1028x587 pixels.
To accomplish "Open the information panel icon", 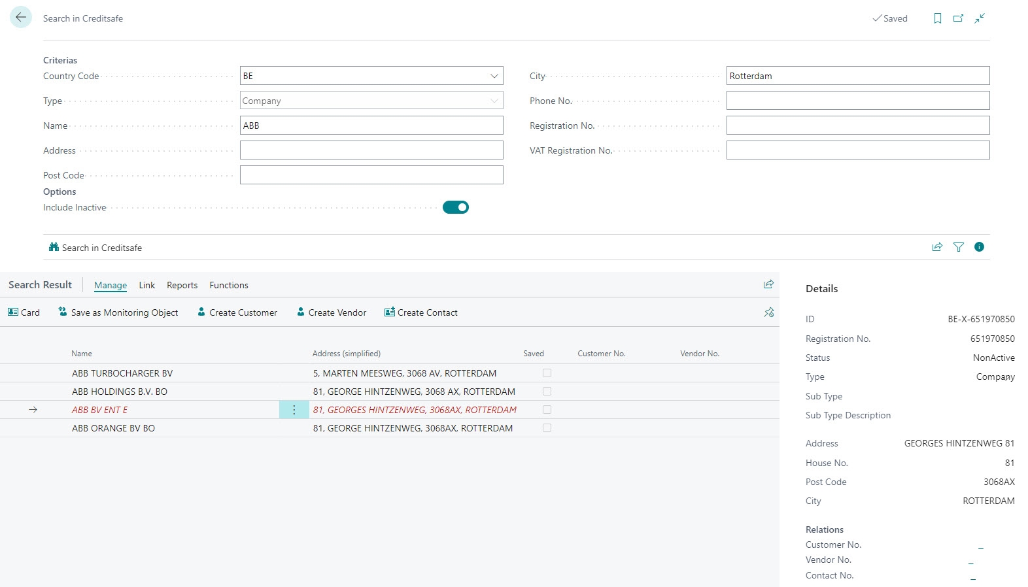I will (979, 247).
